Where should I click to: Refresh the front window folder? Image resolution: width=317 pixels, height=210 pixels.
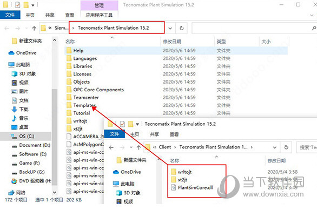tap(286, 147)
